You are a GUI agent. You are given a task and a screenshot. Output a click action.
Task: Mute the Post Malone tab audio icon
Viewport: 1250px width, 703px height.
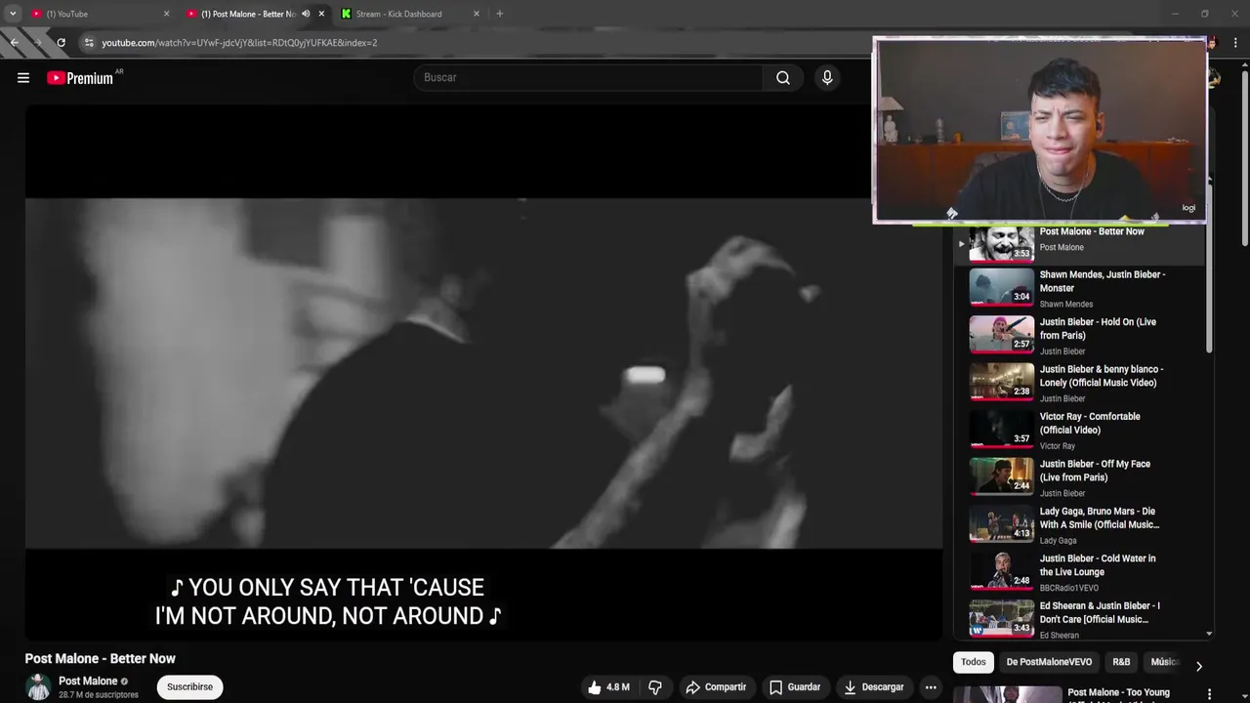306,14
